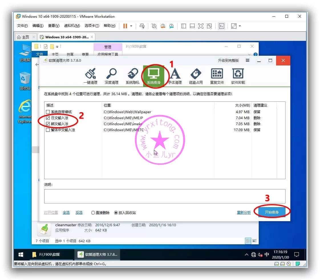This screenshot has height=280, width=320.
Task: Click the 重新分析 link
Action: coord(244,213)
